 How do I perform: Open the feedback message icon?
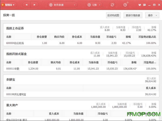[x=144, y=5]
